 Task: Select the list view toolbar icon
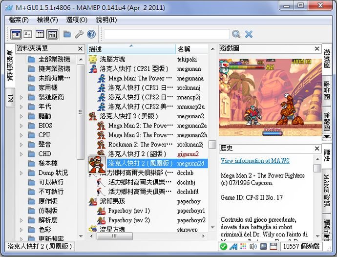(x=40, y=34)
